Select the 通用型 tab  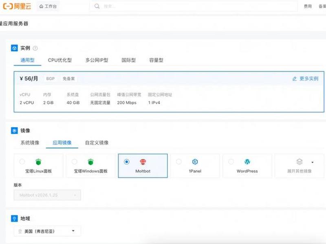(x=27, y=60)
